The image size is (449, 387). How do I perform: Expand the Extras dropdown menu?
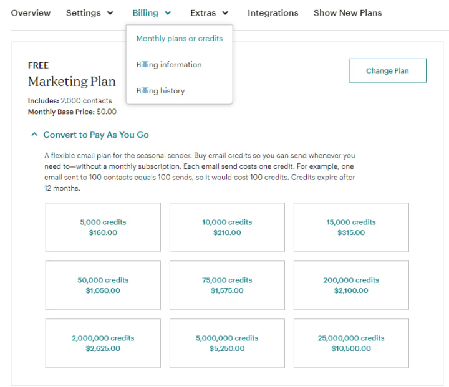(210, 13)
